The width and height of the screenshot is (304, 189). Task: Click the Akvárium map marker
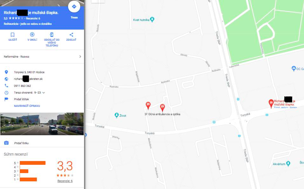point(288,164)
